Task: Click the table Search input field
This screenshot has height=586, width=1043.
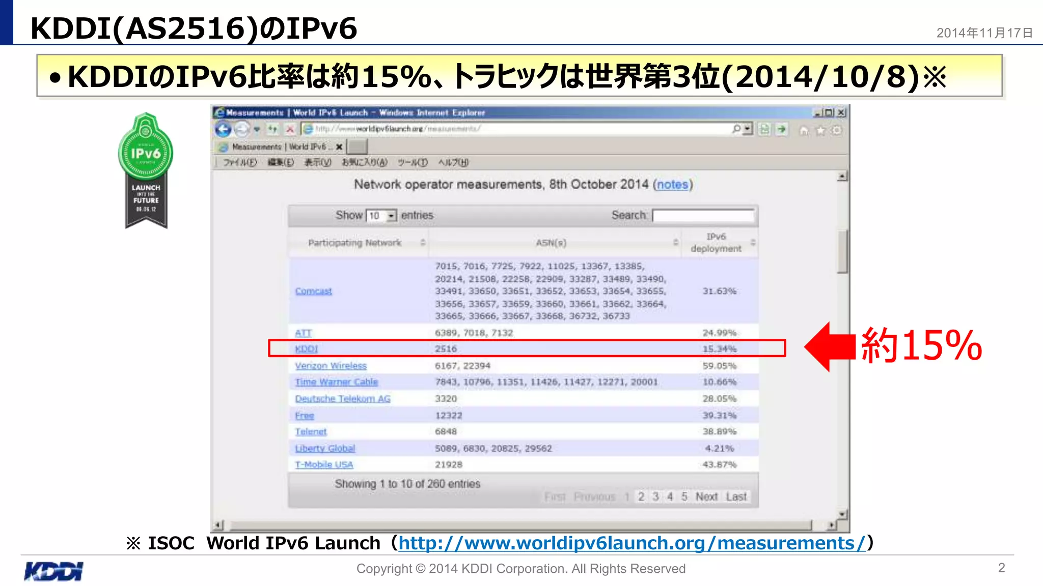Action: (x=703, y=216)
